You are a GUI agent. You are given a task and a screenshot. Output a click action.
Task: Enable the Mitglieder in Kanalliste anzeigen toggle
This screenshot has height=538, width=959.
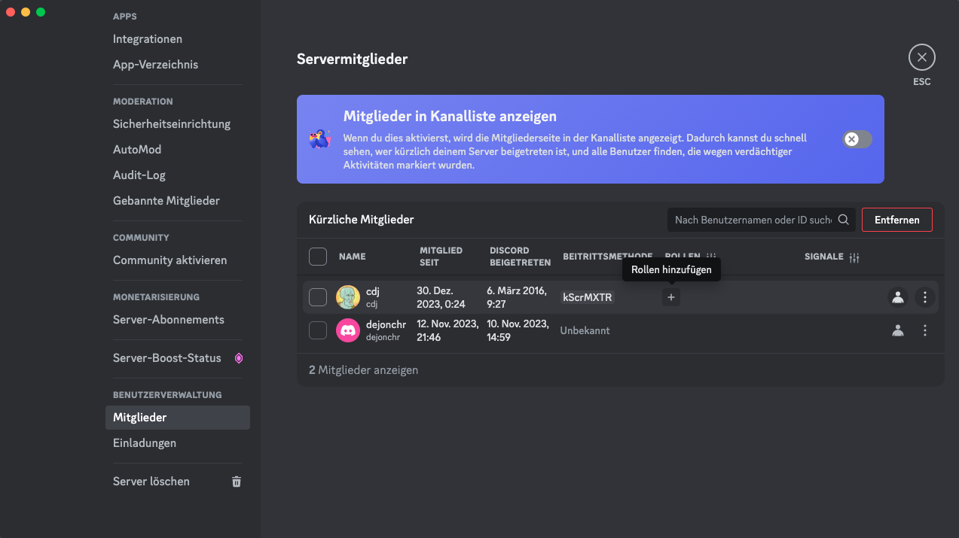click(x=857, y=139)
